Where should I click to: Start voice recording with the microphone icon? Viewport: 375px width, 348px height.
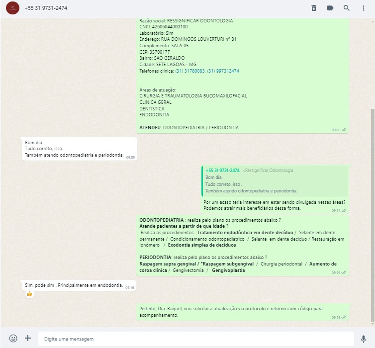[363, 339]
